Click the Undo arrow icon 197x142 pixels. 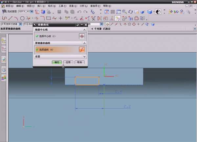(x=80, y=11)
